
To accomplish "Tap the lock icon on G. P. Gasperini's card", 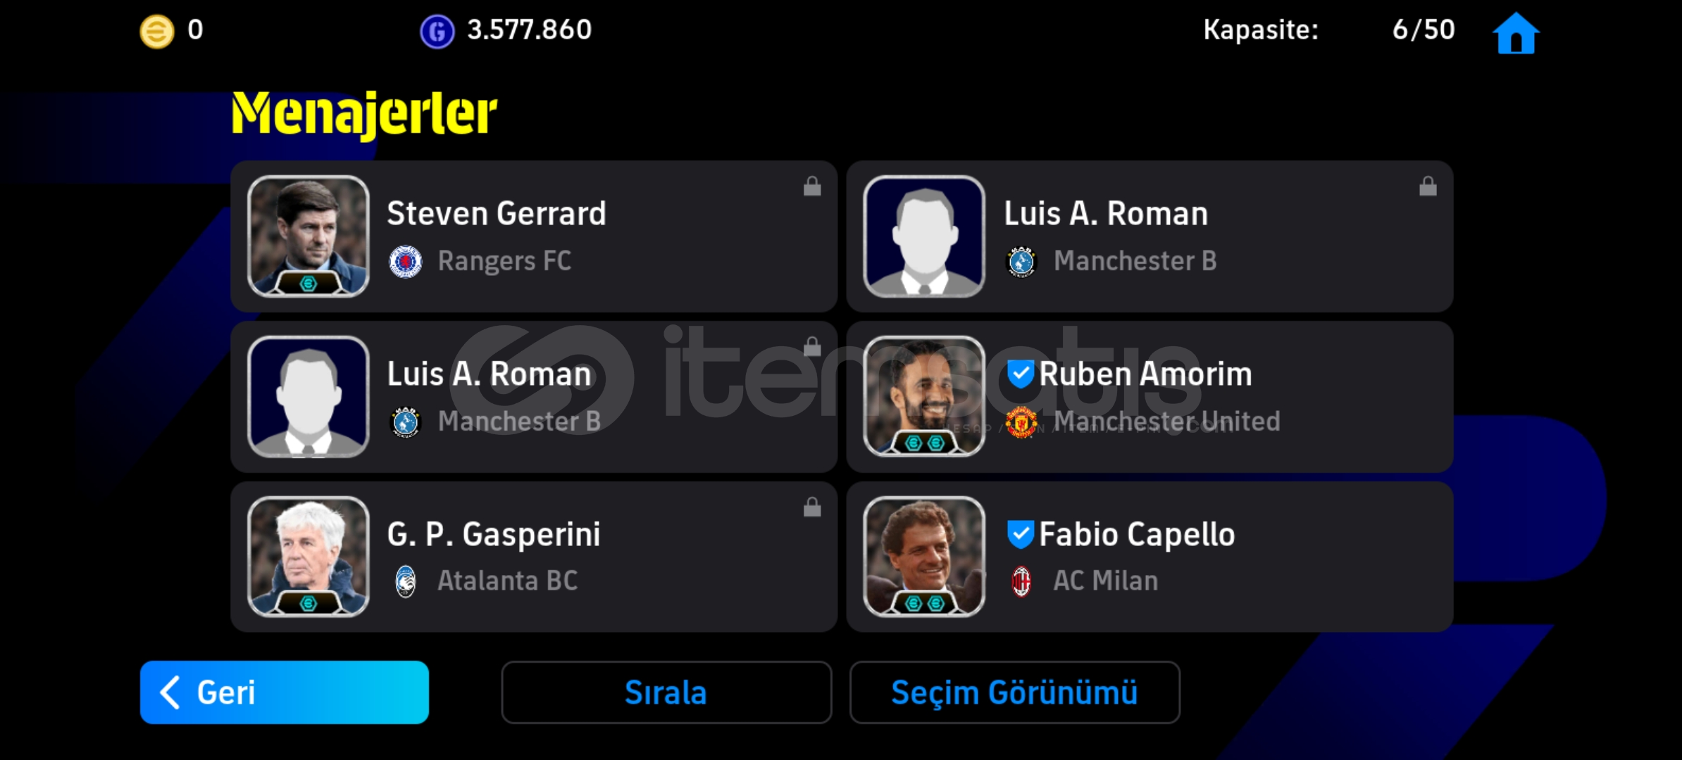I will (812, 507).
